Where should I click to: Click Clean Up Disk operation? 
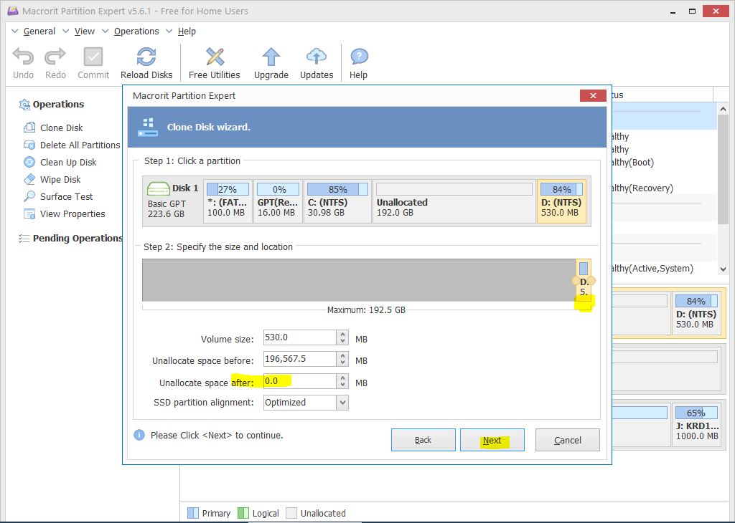(68, 163)
